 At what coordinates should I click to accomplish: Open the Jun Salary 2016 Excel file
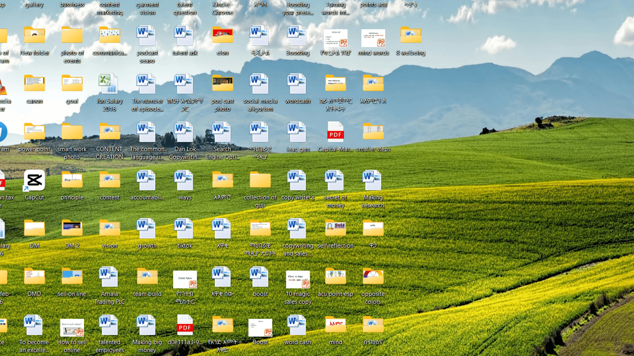110,84
